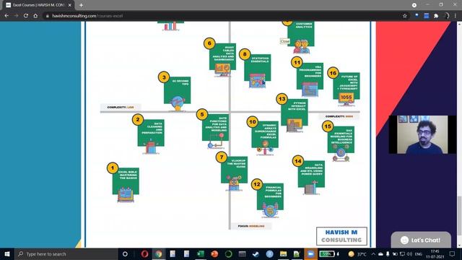Open Opera browser from taskbar
462x260 pixels.
point(144,253)
